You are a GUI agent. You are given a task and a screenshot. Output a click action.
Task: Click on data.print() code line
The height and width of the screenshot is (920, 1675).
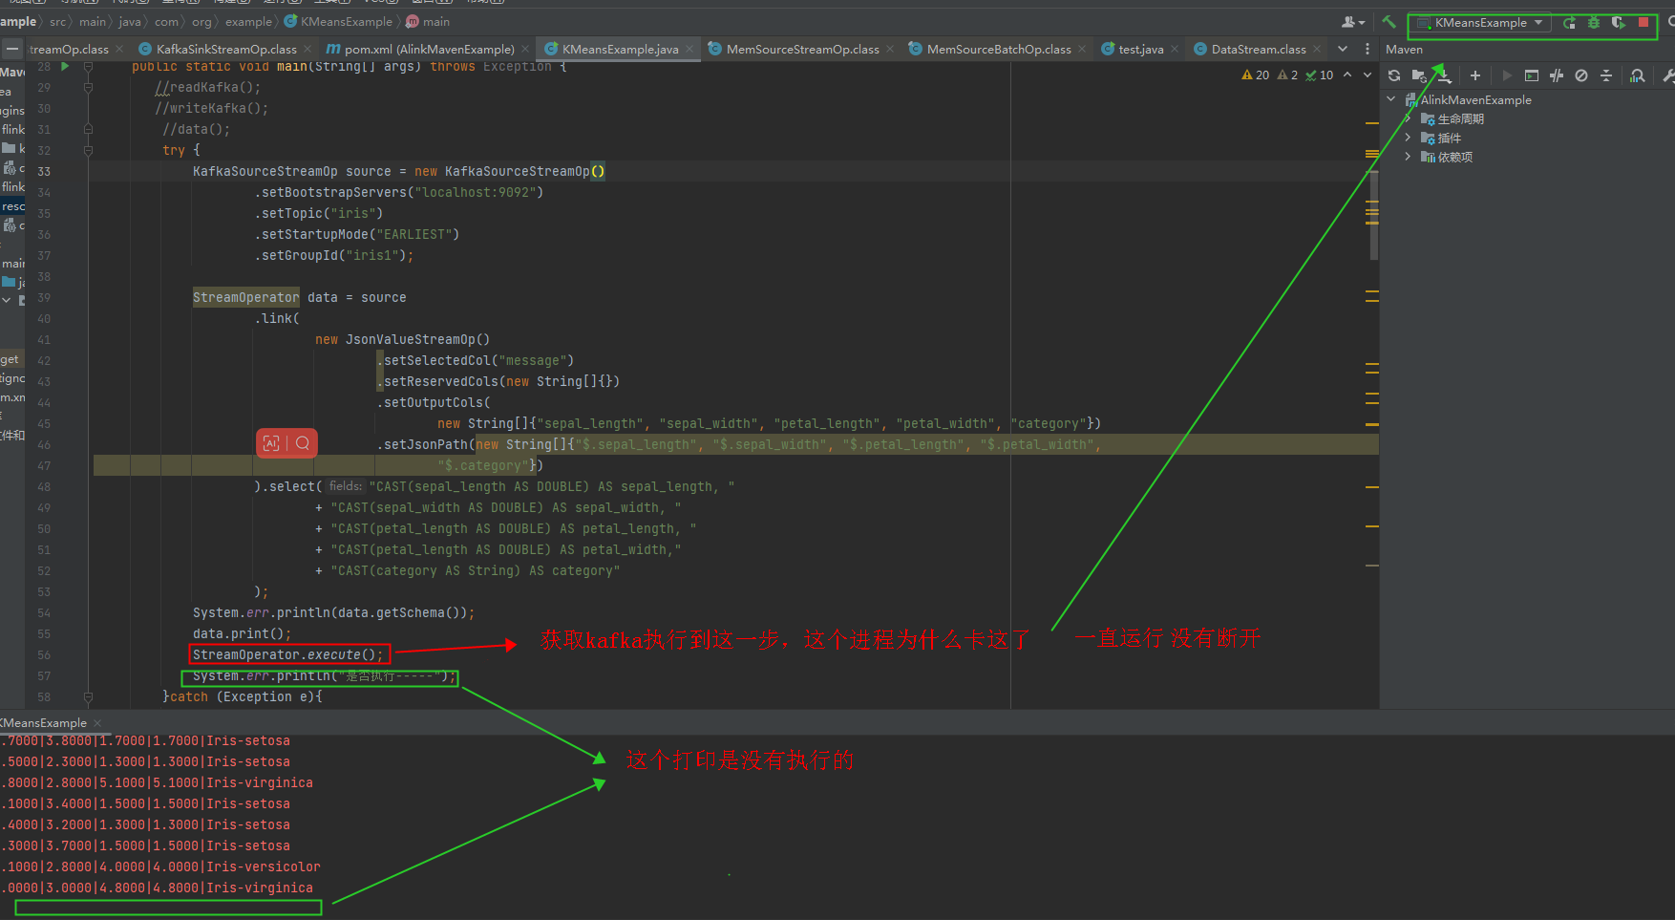pos(242,633)
